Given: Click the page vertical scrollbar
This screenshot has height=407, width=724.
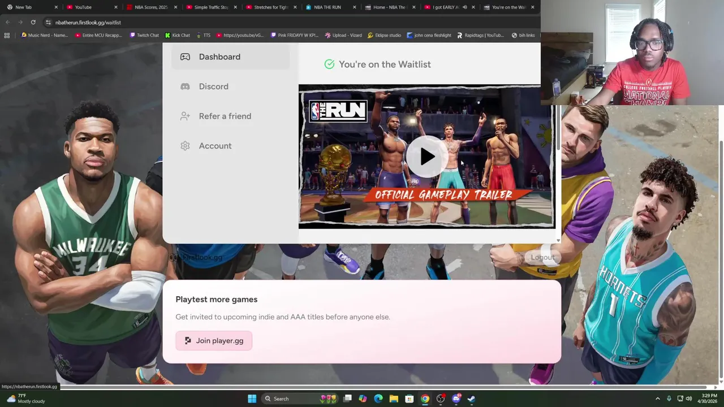Looking at the screenshot, I should point(721,260).
